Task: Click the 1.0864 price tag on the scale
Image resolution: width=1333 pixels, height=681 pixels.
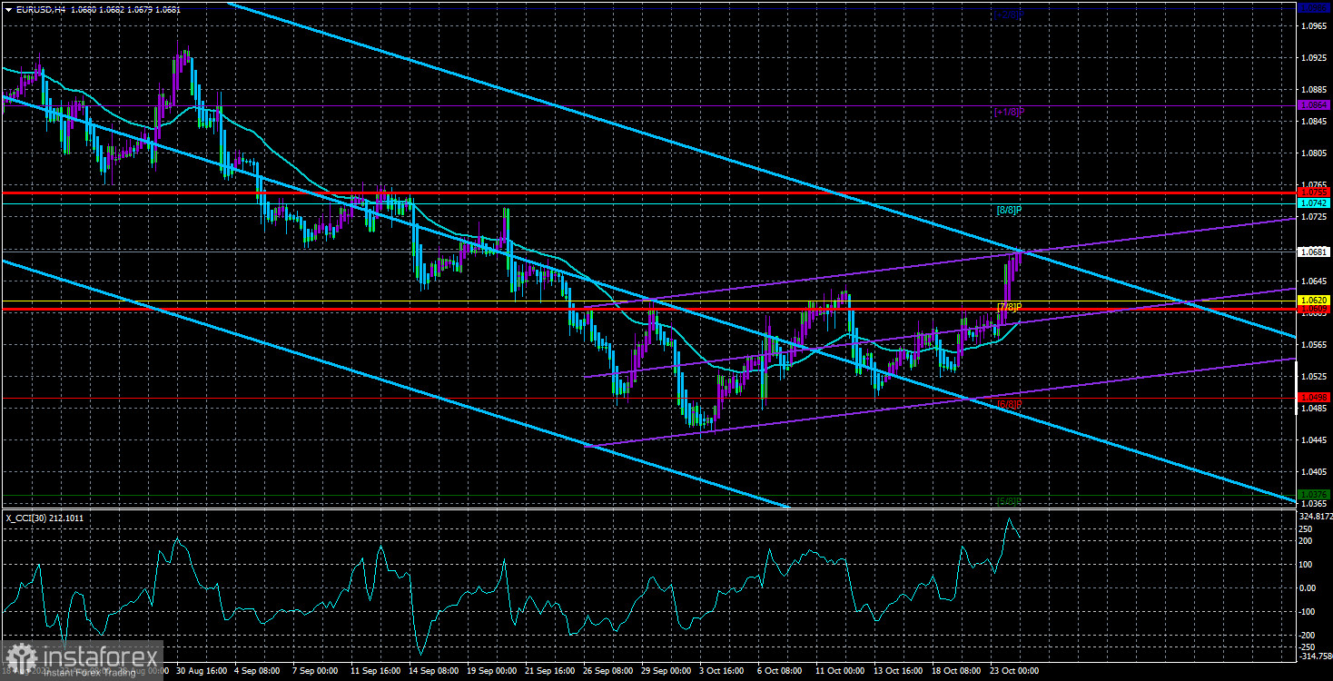Action: [1314, 105]
